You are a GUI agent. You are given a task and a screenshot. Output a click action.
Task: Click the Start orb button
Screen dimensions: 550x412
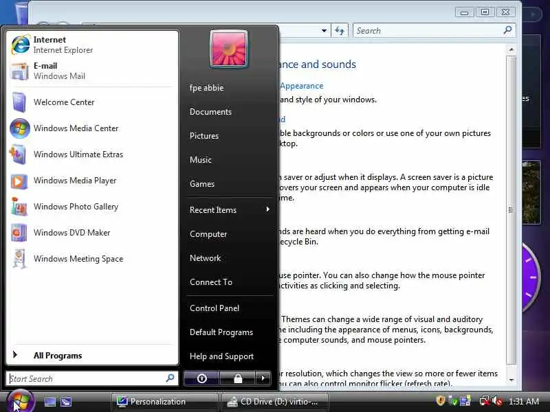point(20,402)
